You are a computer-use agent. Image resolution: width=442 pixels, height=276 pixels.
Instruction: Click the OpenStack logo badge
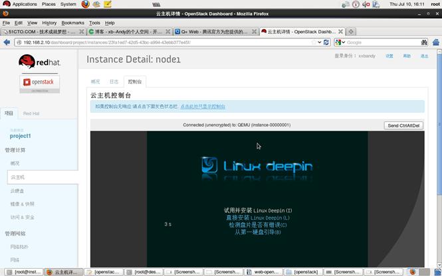click(40, 83)
